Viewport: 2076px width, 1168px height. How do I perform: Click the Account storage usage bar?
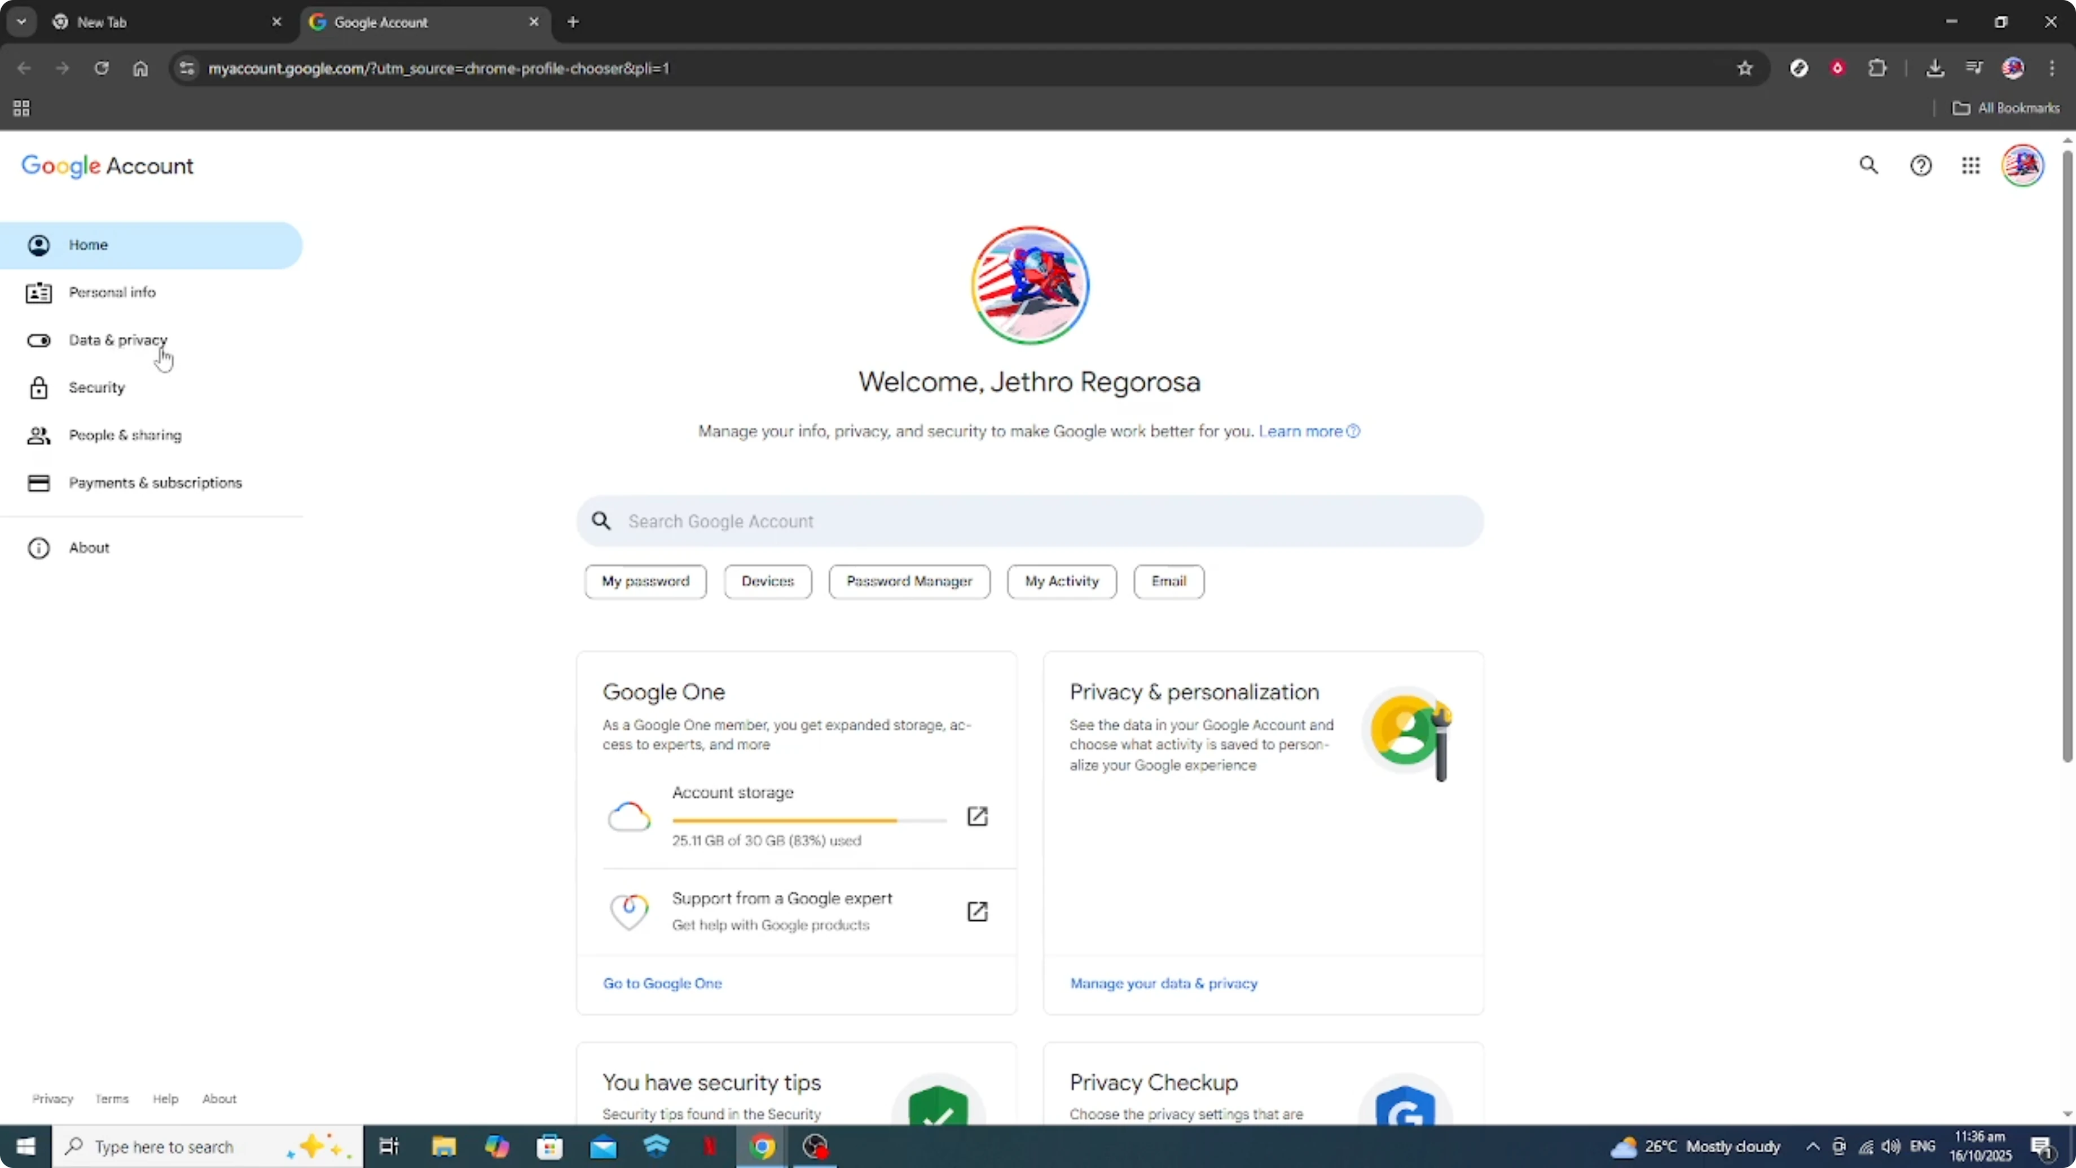(809, 820)
